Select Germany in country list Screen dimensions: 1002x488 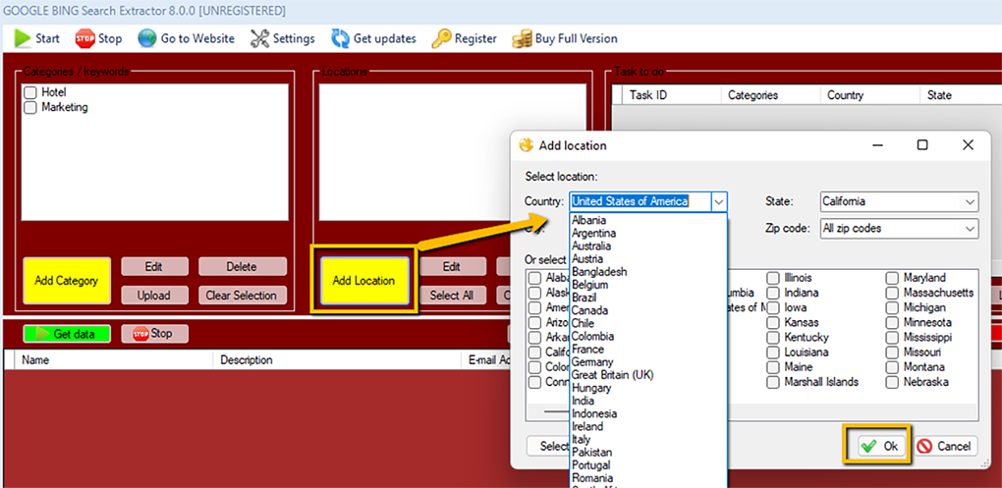[648, 362]
